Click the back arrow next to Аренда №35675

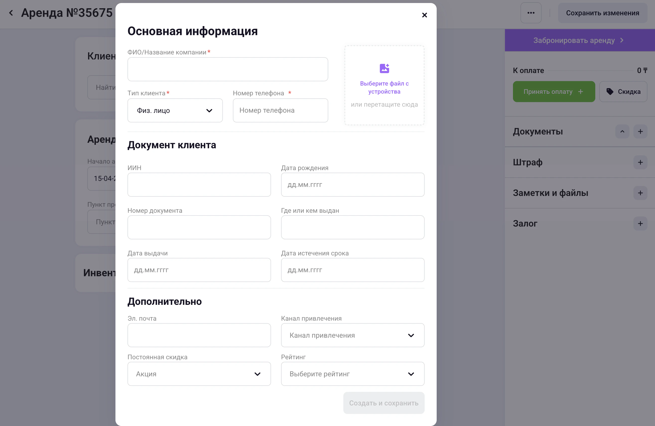(x=11, y=13)
